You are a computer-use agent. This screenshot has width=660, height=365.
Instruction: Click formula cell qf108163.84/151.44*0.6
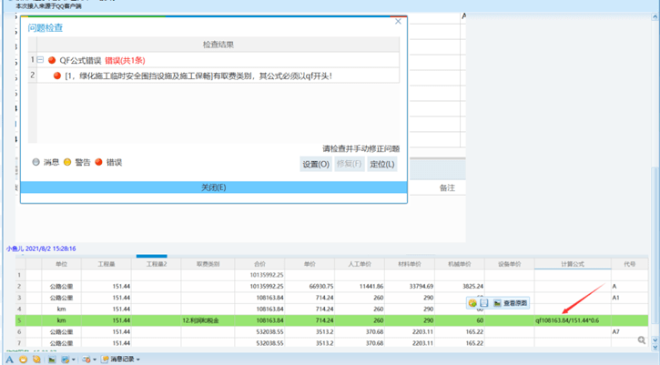[573, 320]
